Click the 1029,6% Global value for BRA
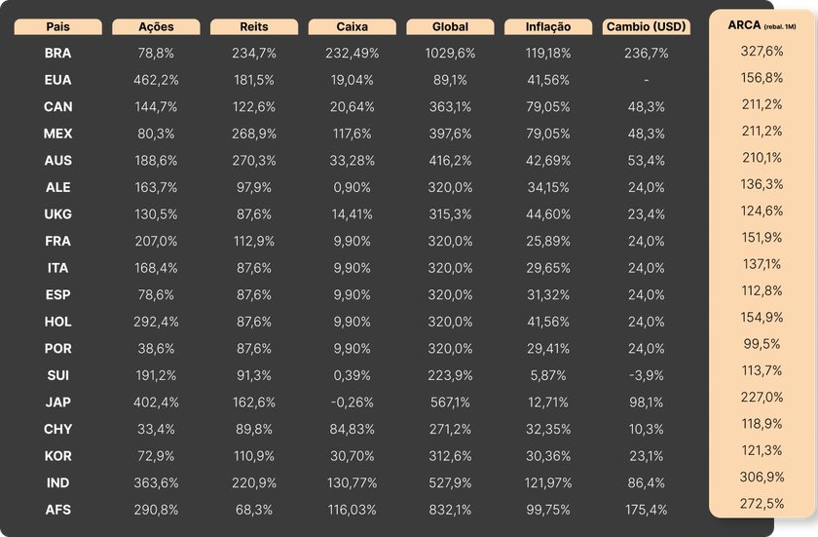Screen dimensions: 818x537 tap(450, 53)
